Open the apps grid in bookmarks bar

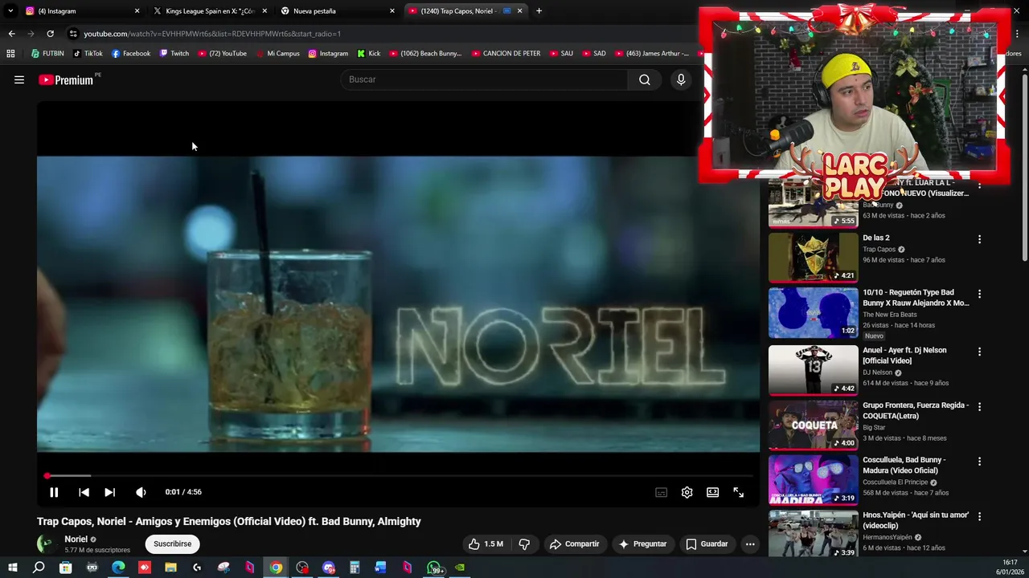tap(10, 54)
